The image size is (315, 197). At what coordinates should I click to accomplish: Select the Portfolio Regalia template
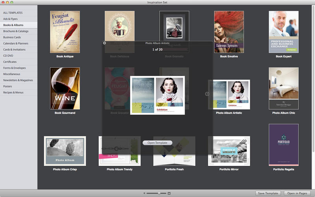pos(283,145)
